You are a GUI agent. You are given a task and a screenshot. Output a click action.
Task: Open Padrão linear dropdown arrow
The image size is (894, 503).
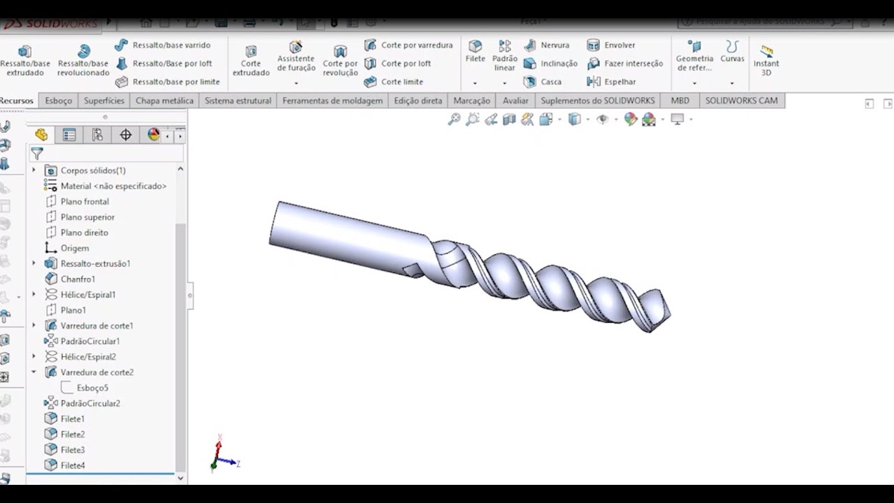click(504, 84)
